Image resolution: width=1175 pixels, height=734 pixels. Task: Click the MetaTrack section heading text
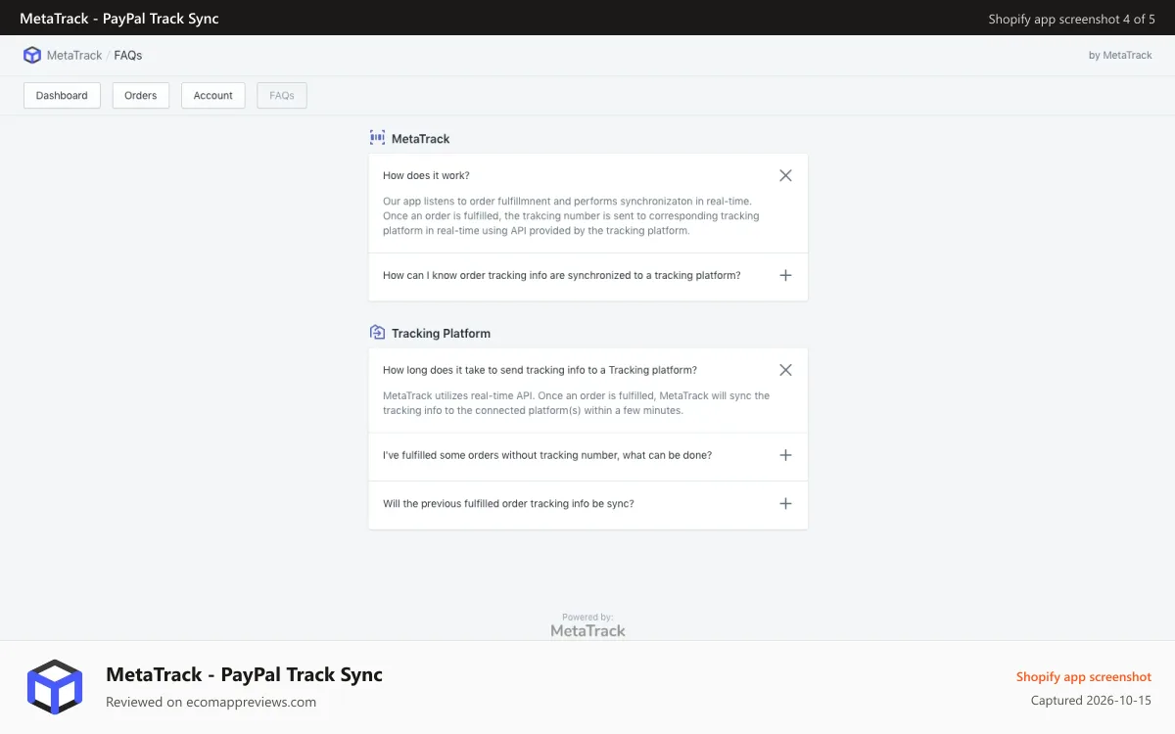point(421,139)
